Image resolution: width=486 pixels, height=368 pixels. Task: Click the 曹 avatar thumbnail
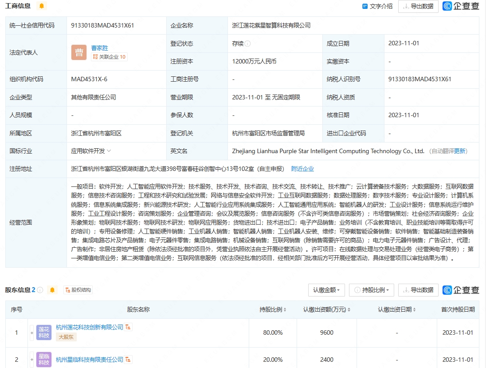(x=79, y=52)
